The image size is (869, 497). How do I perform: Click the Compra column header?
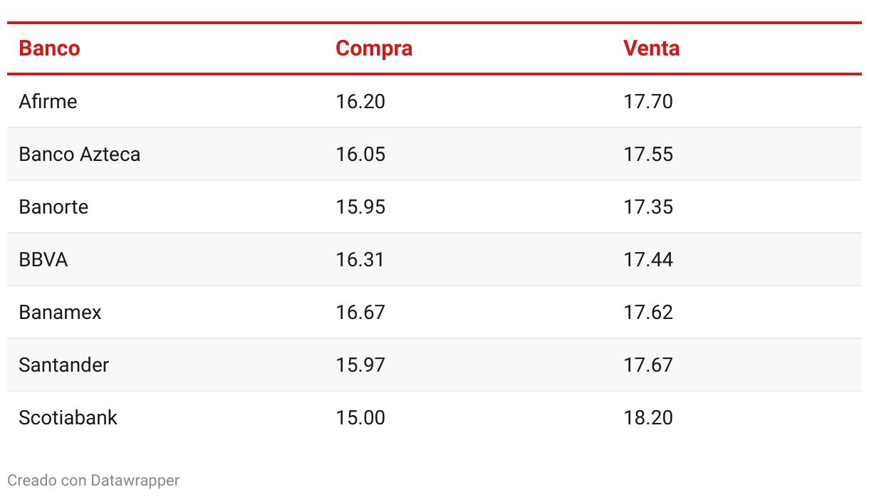point(374,48)
